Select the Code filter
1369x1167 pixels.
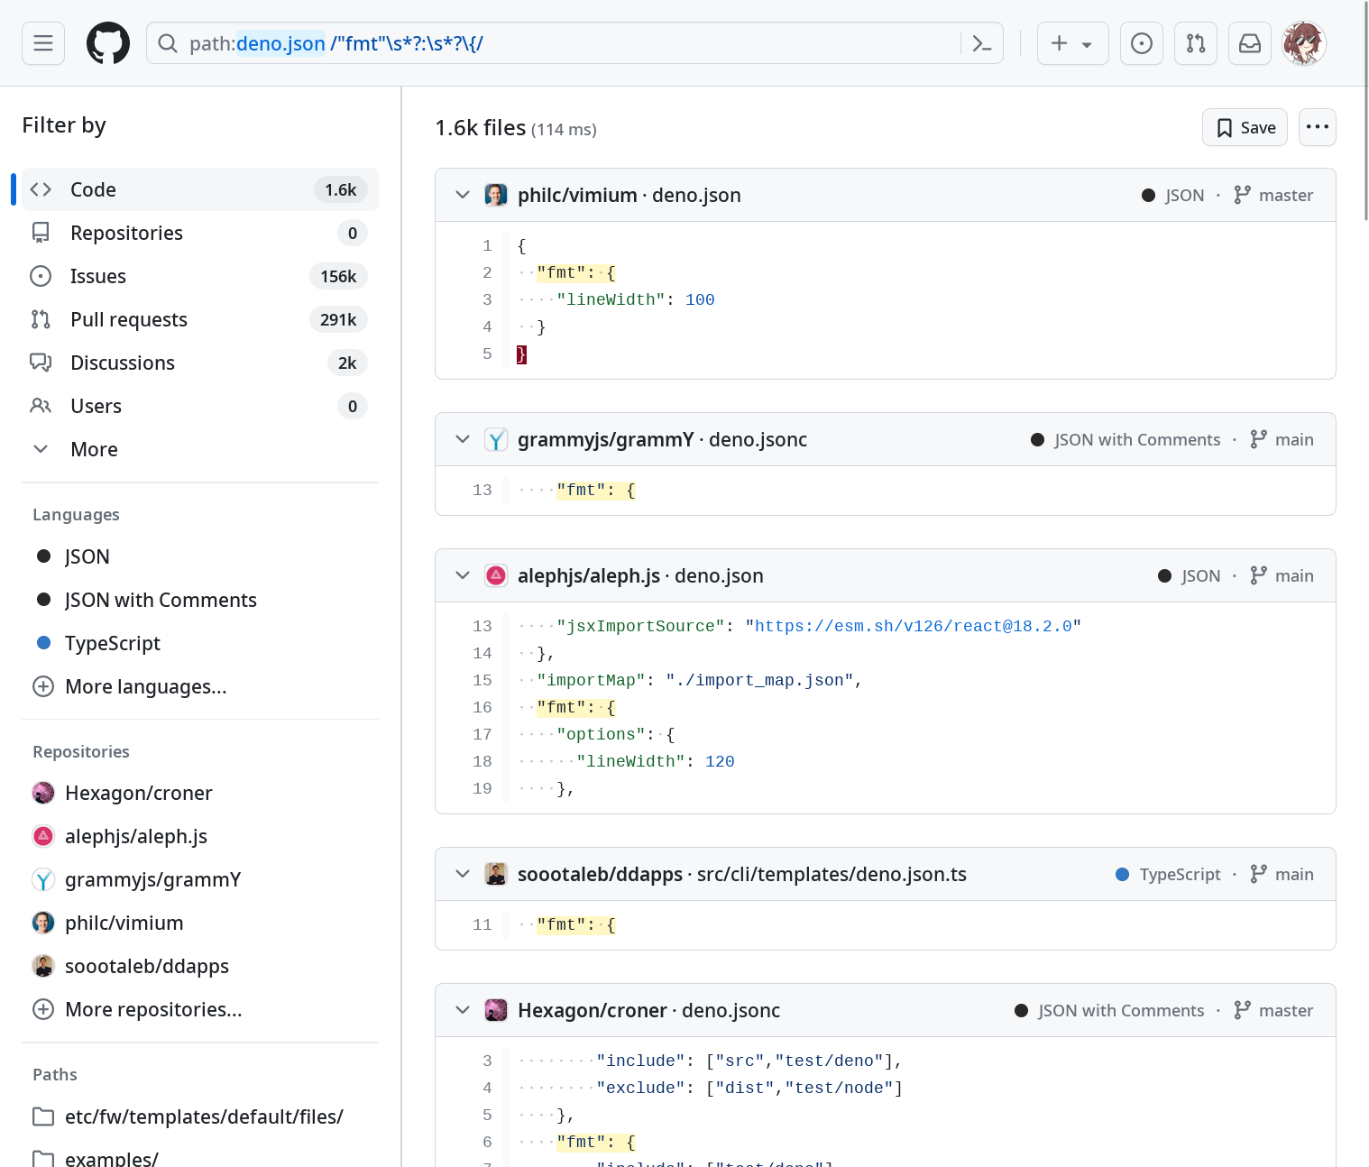200,189
